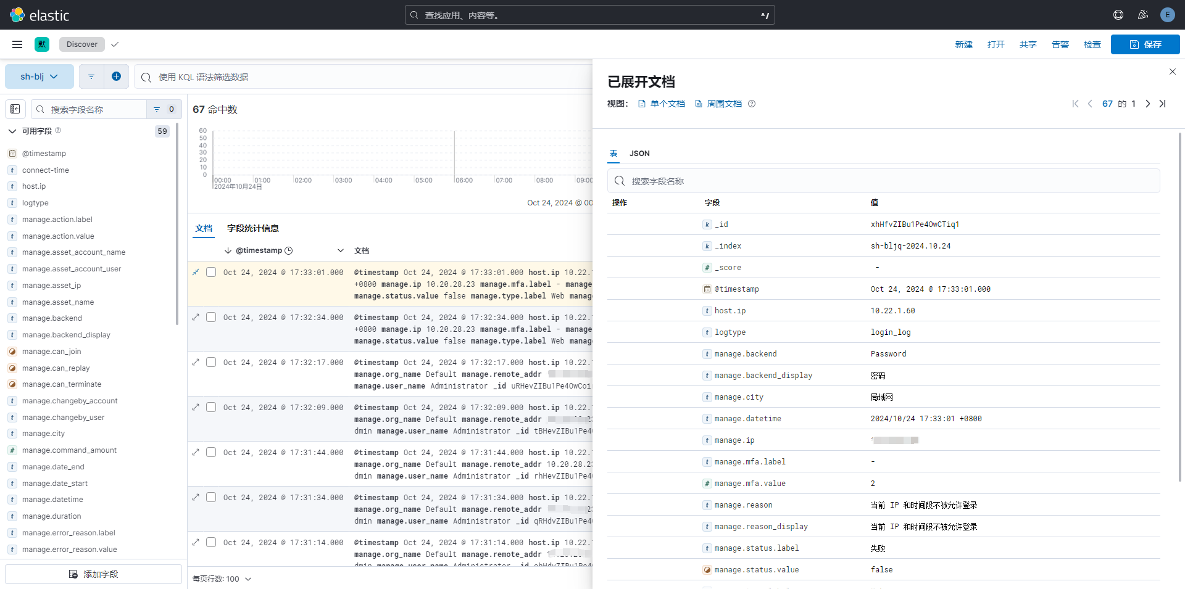Click logtype value login_log in flyout
This screenshot has height=589, width=1185.
click(891, 332)
